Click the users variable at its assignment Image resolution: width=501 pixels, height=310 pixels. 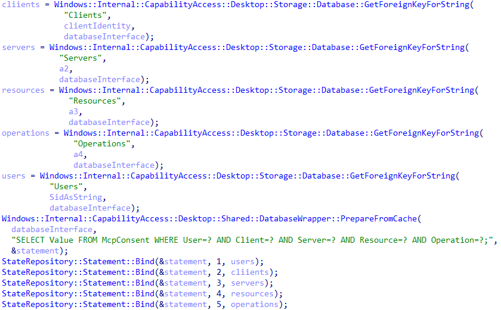click(14, 176)
